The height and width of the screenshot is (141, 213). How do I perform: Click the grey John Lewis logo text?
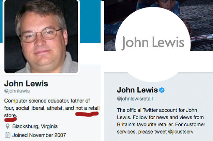tap(153, 43)
